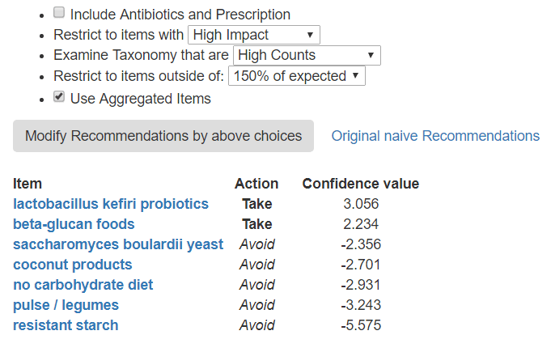The height and width of the screenshot is (352, 551).
Task: Click the Item column header
Action: [x=28, y=184]
